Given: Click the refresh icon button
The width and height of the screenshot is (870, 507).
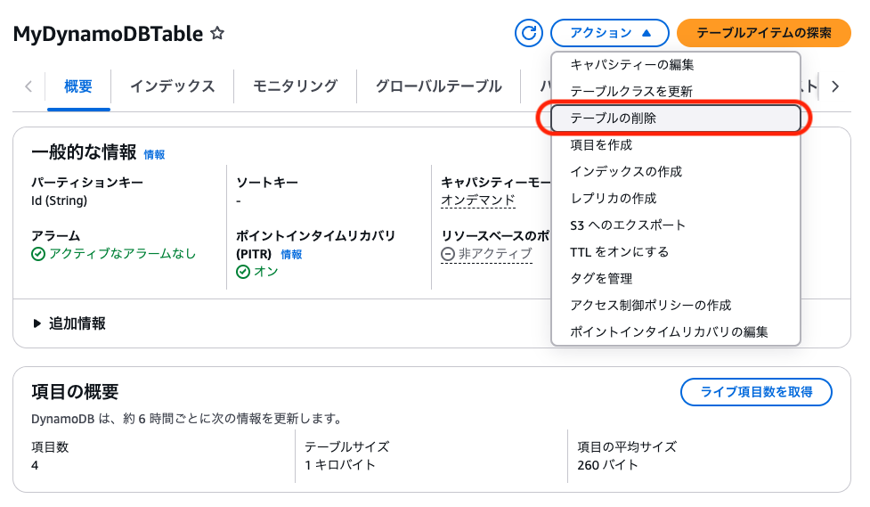Looking at the screenshot, I should (x=529, y=33).
